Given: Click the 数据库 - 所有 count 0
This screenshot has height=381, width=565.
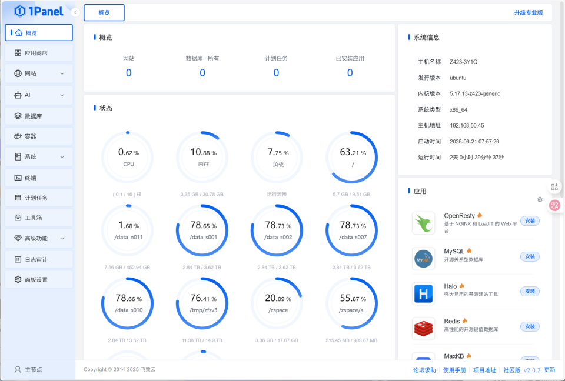Looking at the screenshot, I should [202, 73].
